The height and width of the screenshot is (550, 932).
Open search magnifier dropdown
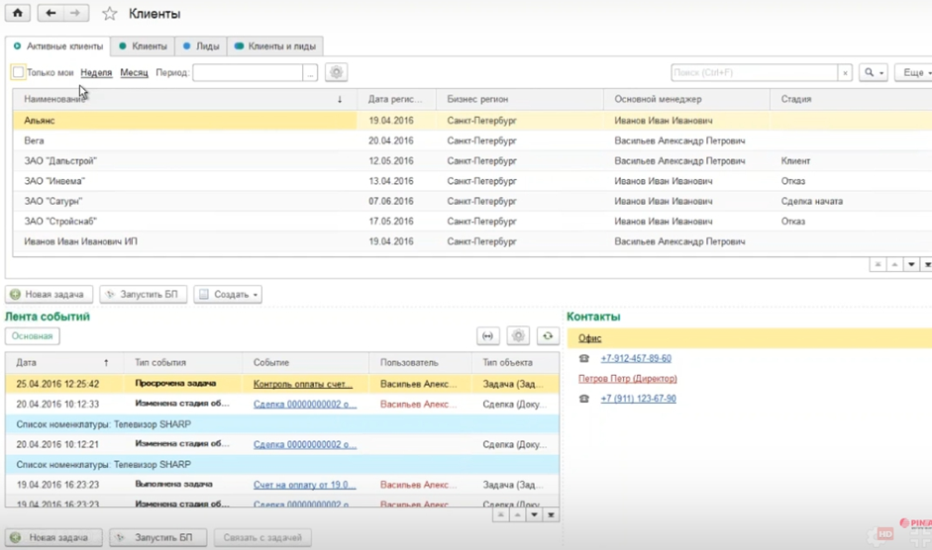[874, 72]
